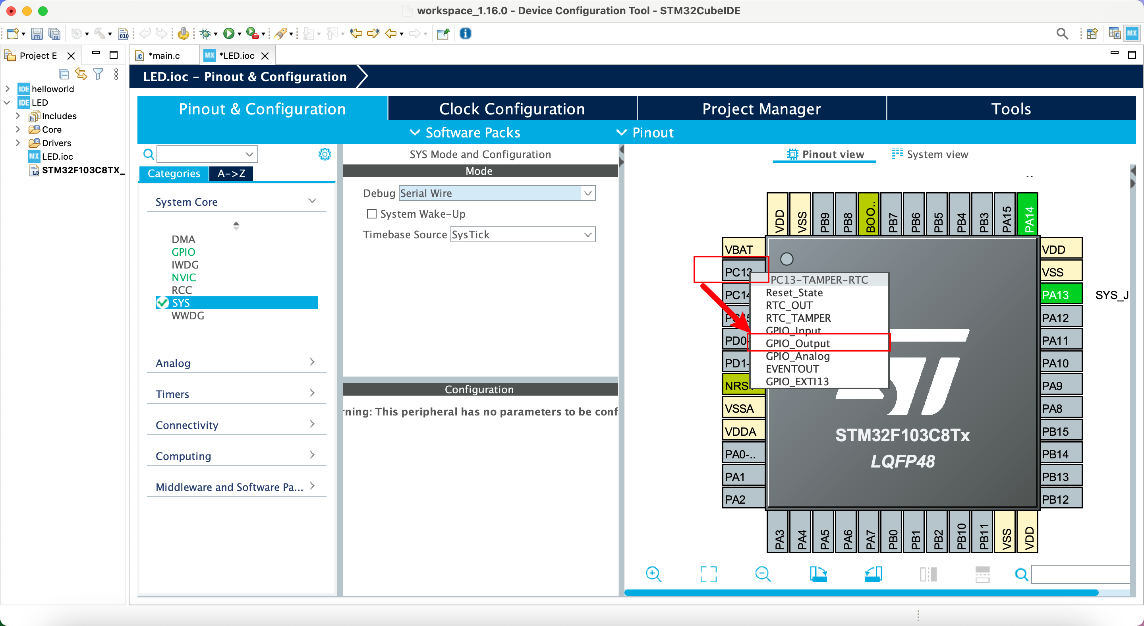Click the pin search magnifier below chip

coord(1021,574)
